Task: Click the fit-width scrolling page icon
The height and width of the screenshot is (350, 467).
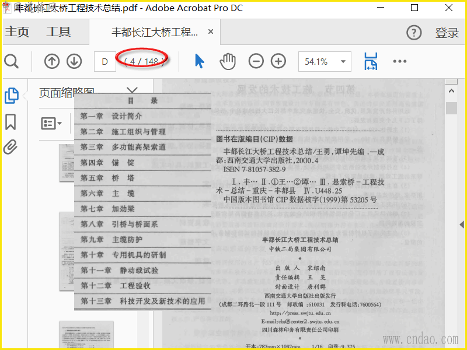Action: 371,61
